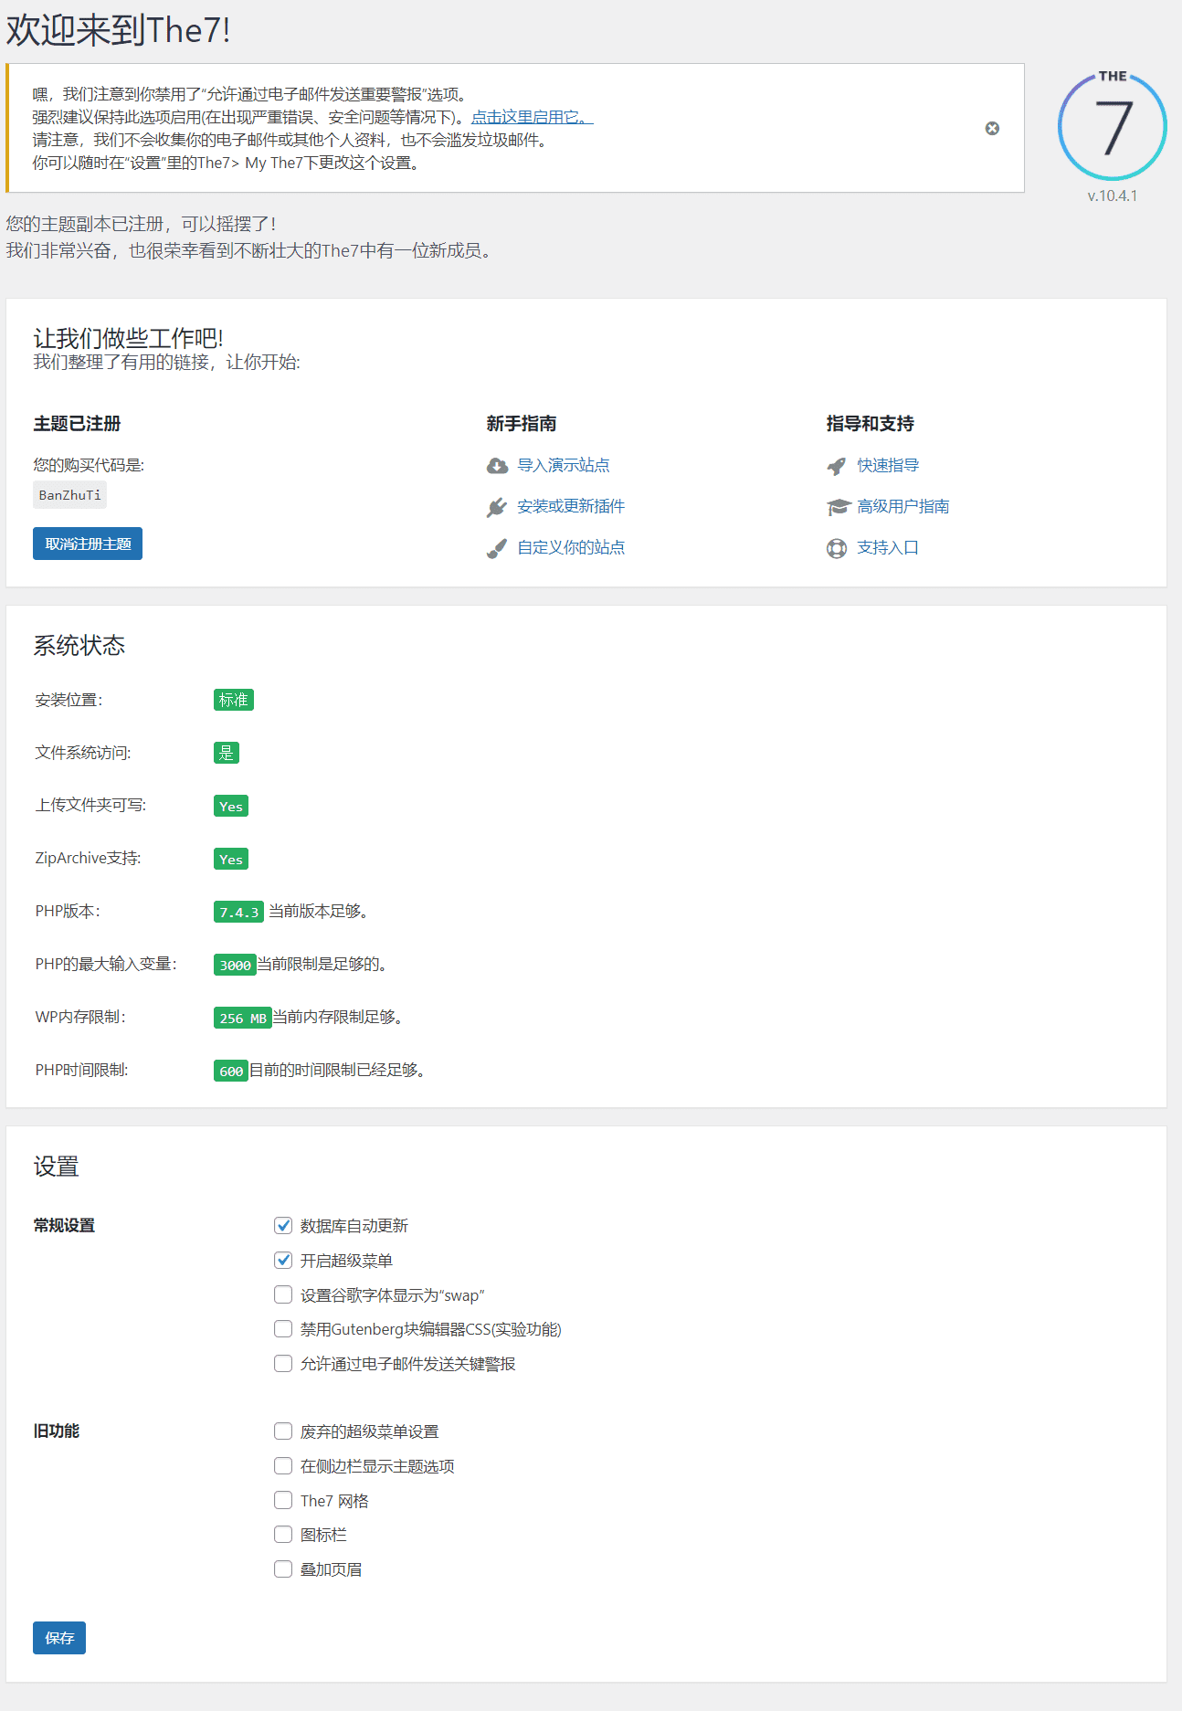The image size is (1182, 1711).
Task: Uncheck 数据库自动更新 checkbox
Action: [x=283, y=1225]
